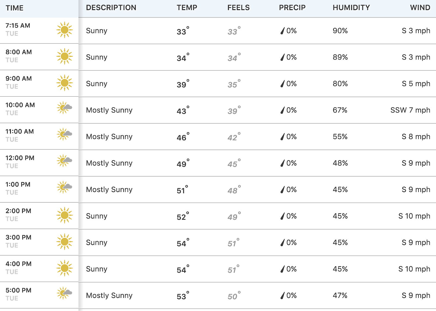Select the WIND column header
436x311 pixels.
click(x=420, y=8)
